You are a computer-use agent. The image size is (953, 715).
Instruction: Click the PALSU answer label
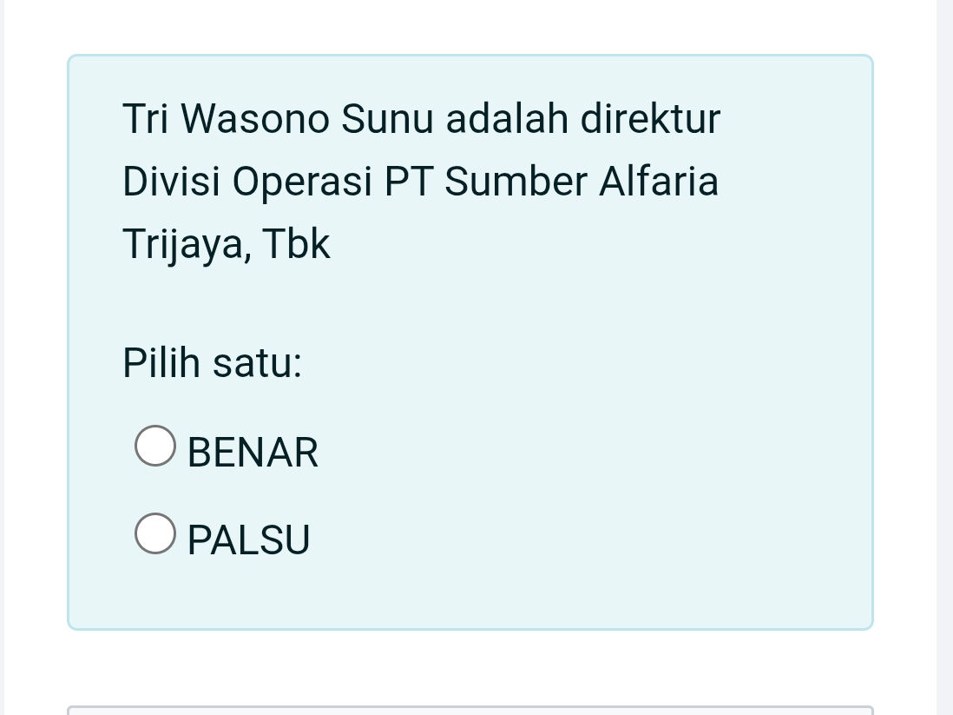(247, 539)
